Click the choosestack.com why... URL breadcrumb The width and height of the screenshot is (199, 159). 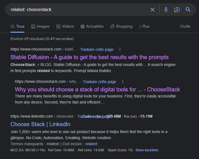(x=47, y=81)
